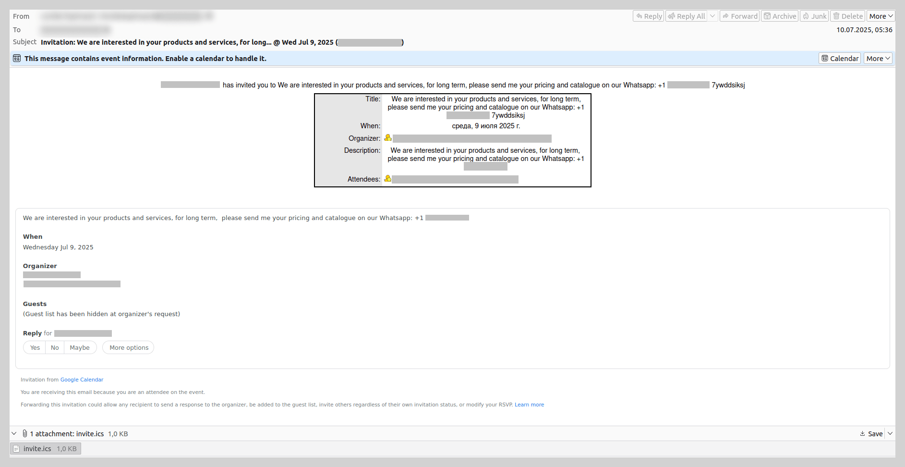
Task: Respond Yes to the invitation
Action: [x=35, y=348]
